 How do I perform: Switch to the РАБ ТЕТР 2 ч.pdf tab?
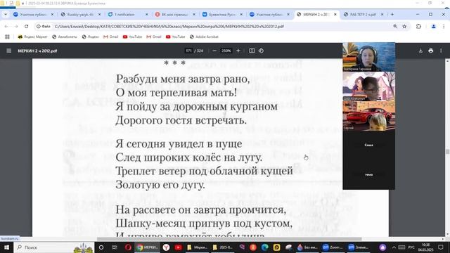[x=364, y=14]
